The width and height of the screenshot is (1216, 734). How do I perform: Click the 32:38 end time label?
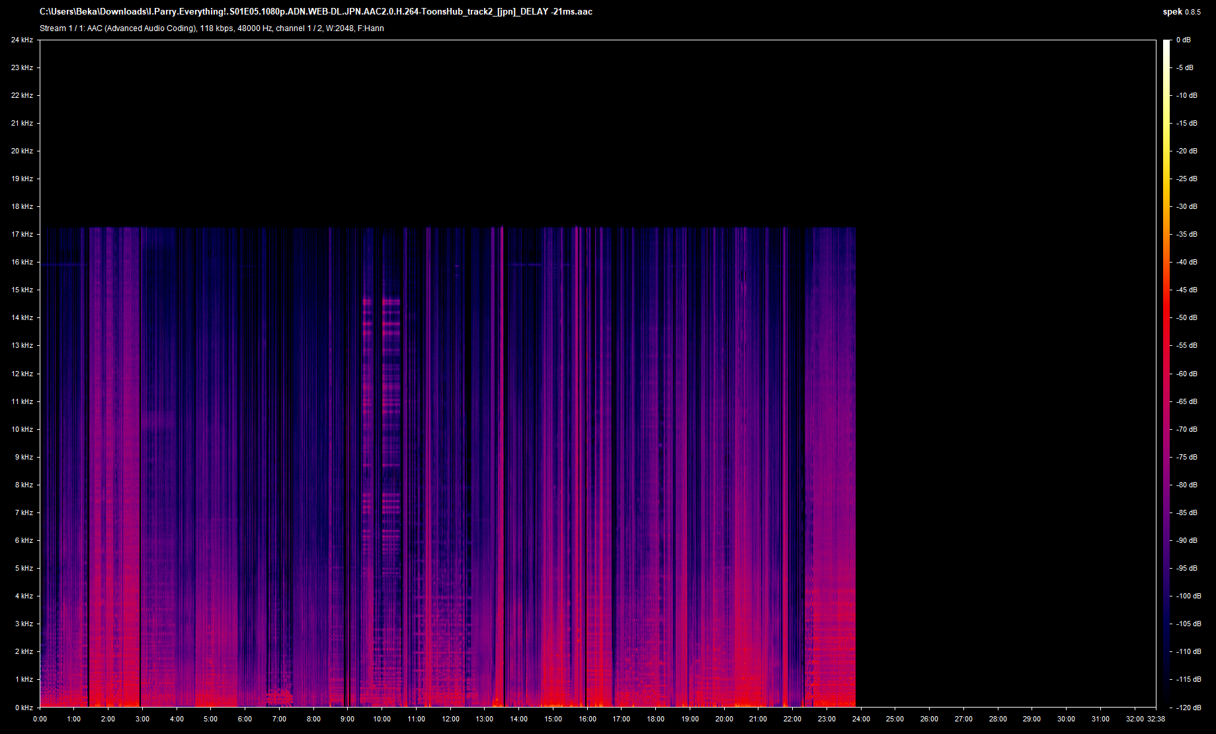click(1156, 719)
